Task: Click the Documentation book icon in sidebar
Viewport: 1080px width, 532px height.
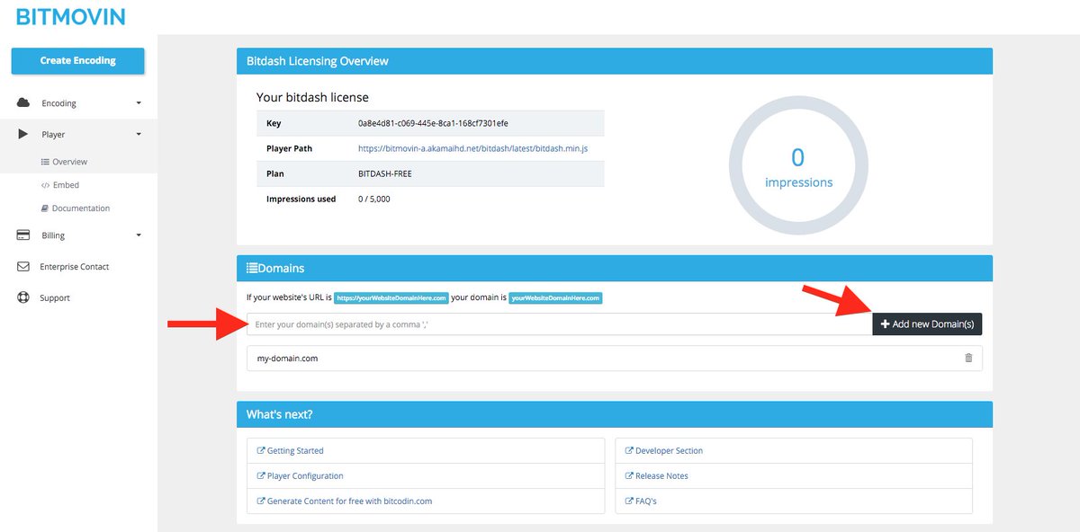Action: pos(45,208)
